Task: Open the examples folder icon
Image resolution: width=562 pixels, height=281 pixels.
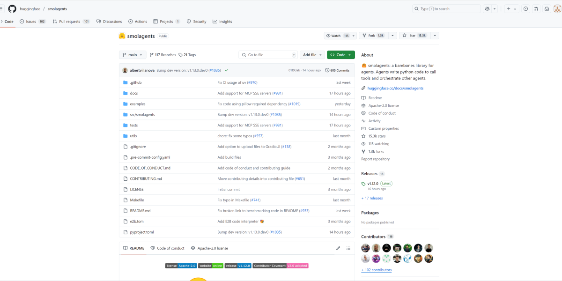Action: (126, 104)
